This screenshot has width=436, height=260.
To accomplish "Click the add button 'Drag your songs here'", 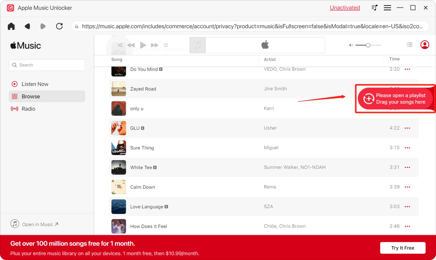I will pos(396,99).
